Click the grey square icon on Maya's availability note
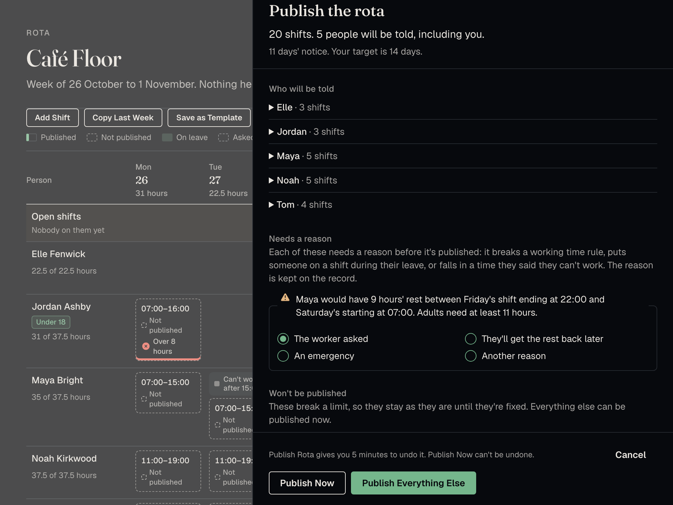 point(217,384)
